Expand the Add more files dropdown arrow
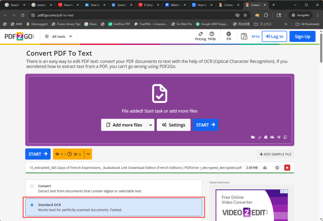323x221 pixels. (x=150, y=125)
